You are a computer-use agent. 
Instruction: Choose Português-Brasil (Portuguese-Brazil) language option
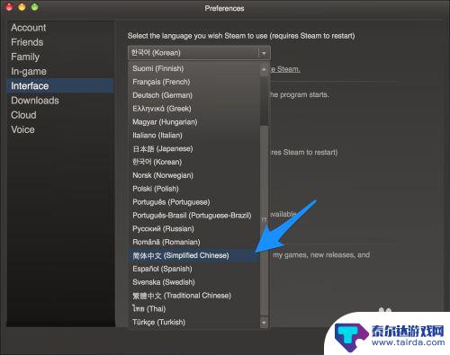tap(194, 216)
